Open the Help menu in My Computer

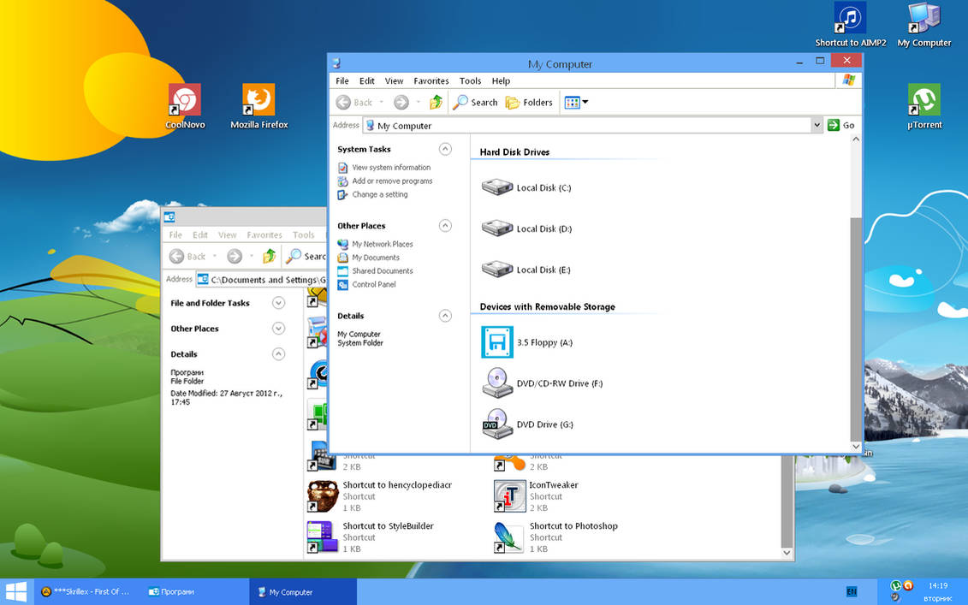point(501,81)
